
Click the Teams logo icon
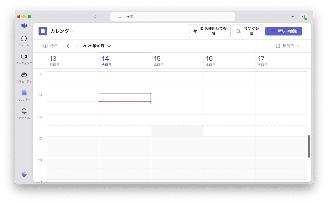24,26
